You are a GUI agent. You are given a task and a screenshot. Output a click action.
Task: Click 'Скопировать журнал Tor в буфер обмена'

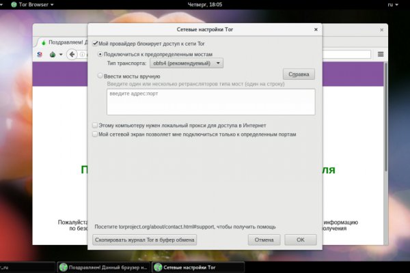click(x=144, y=240)
